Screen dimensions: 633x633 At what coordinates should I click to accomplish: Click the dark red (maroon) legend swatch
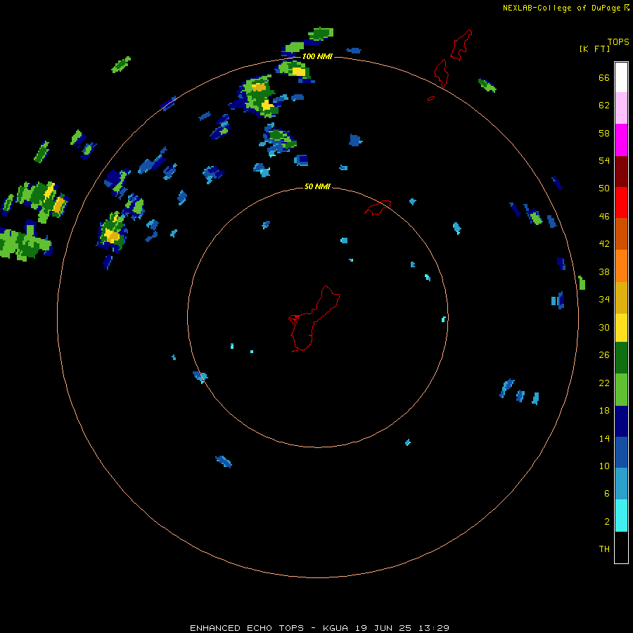[x=621, y=171]
